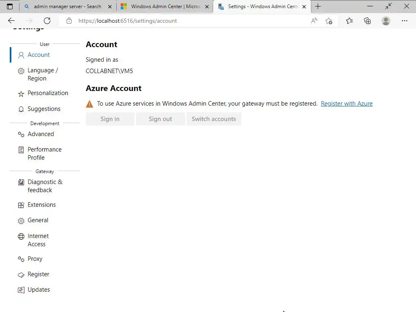Open the tab actions menu icon
Image resolution: width=416 pixels, height=312 pixels.
click(x=10, y=6)
